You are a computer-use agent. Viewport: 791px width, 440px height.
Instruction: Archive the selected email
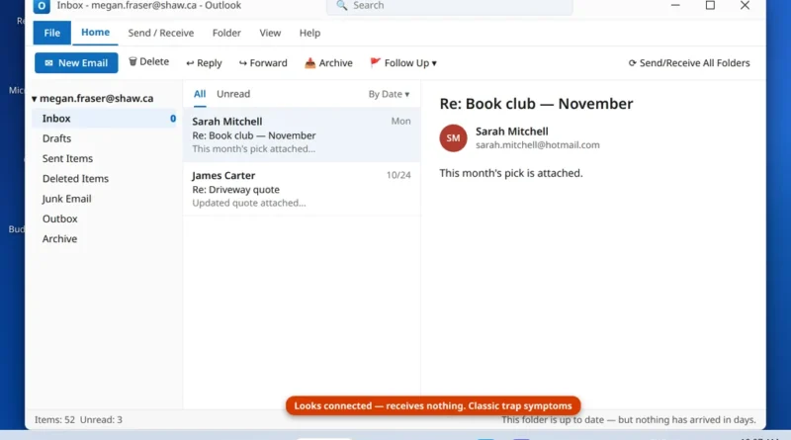click(328, 63)
